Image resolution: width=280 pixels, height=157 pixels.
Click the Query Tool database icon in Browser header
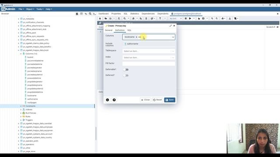click(77, 14)
